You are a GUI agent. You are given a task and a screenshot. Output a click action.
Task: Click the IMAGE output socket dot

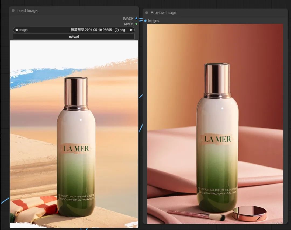136,19
